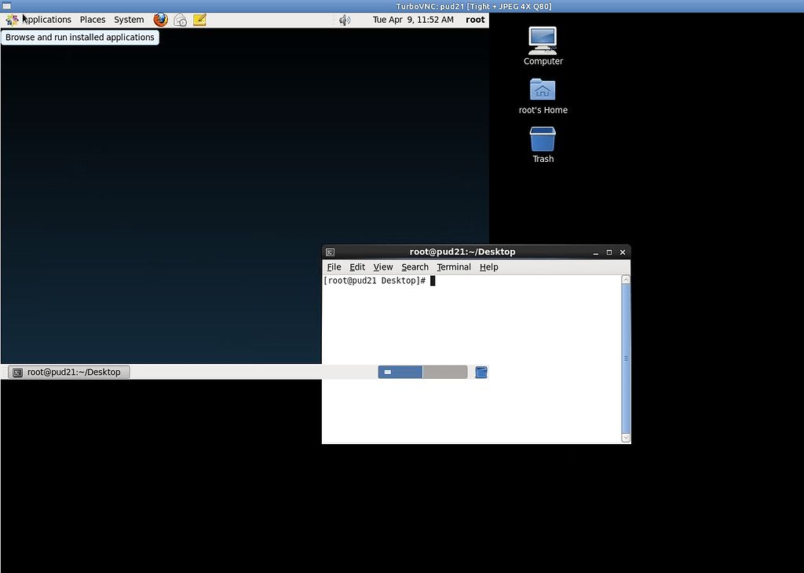This screenshot has height=573, width=804.
Task: Click the GNOME foot icon on the panel
Action: (11, 20)
